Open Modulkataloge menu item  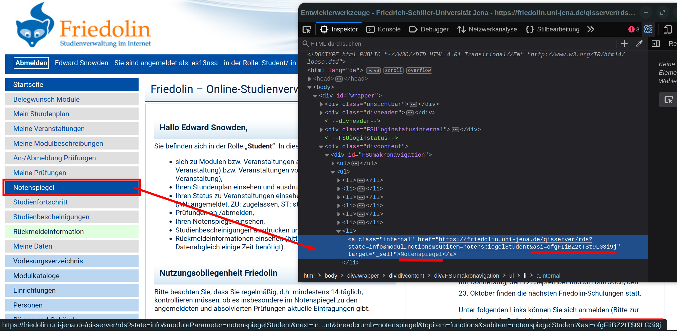pos(72,276)
